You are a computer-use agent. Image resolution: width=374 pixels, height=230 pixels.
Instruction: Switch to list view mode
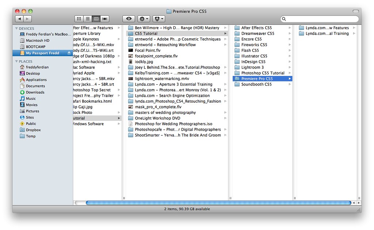pyautogui.click(x=88, y=19)
